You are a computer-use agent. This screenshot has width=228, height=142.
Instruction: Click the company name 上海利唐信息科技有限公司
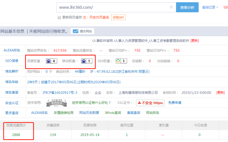[138, 93]
